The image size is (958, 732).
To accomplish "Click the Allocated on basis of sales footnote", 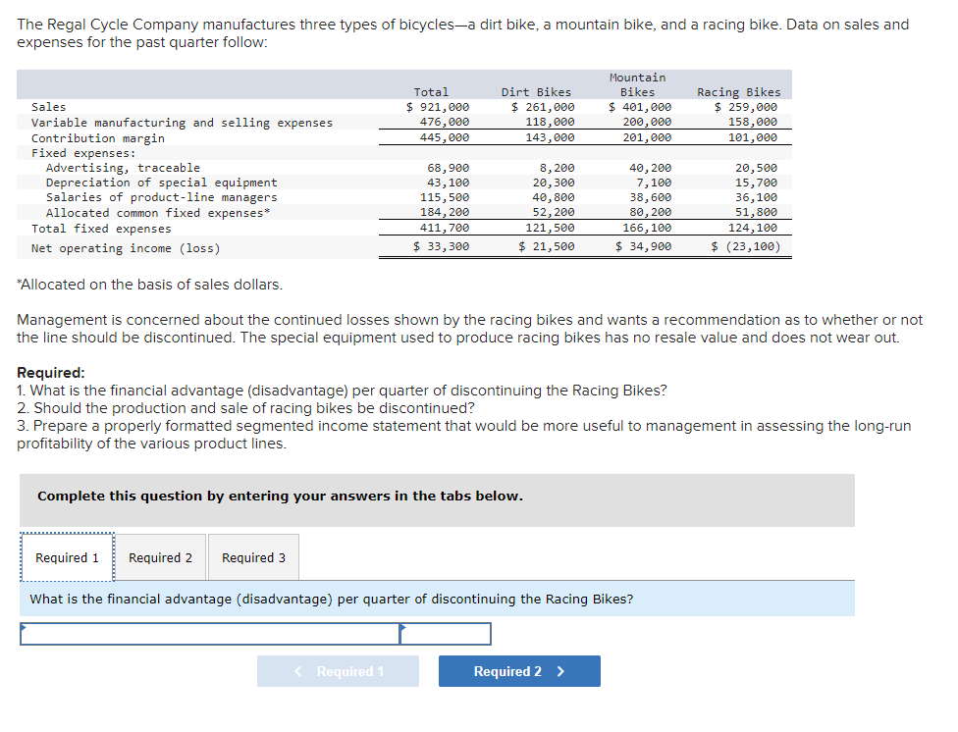I will click(149, 285).
